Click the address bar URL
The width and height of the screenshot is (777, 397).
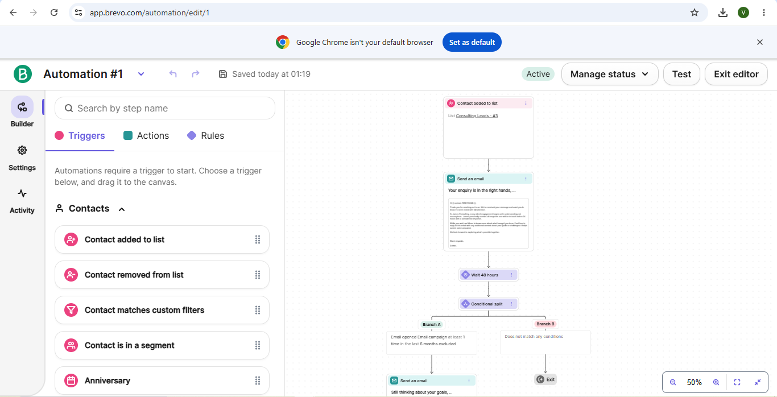[x=150, y=13]
